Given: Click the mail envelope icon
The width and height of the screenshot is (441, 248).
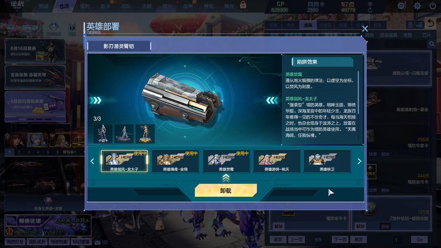Looking at the screenshot, I should [97, 242].
